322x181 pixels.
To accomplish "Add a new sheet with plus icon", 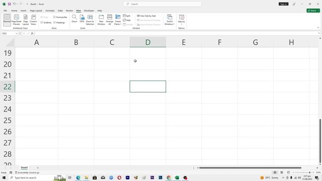I will [x=38, y=168].
